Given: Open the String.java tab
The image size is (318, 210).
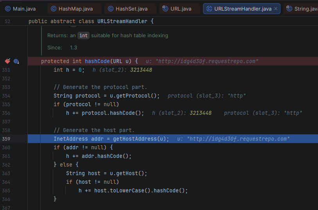Looking at the screenshot, I should 306,9.
